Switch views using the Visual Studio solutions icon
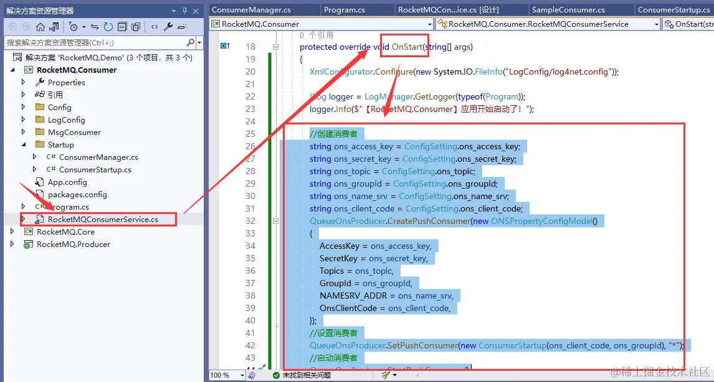Screen dimensions: 714x382 click(x=54, y=27)
